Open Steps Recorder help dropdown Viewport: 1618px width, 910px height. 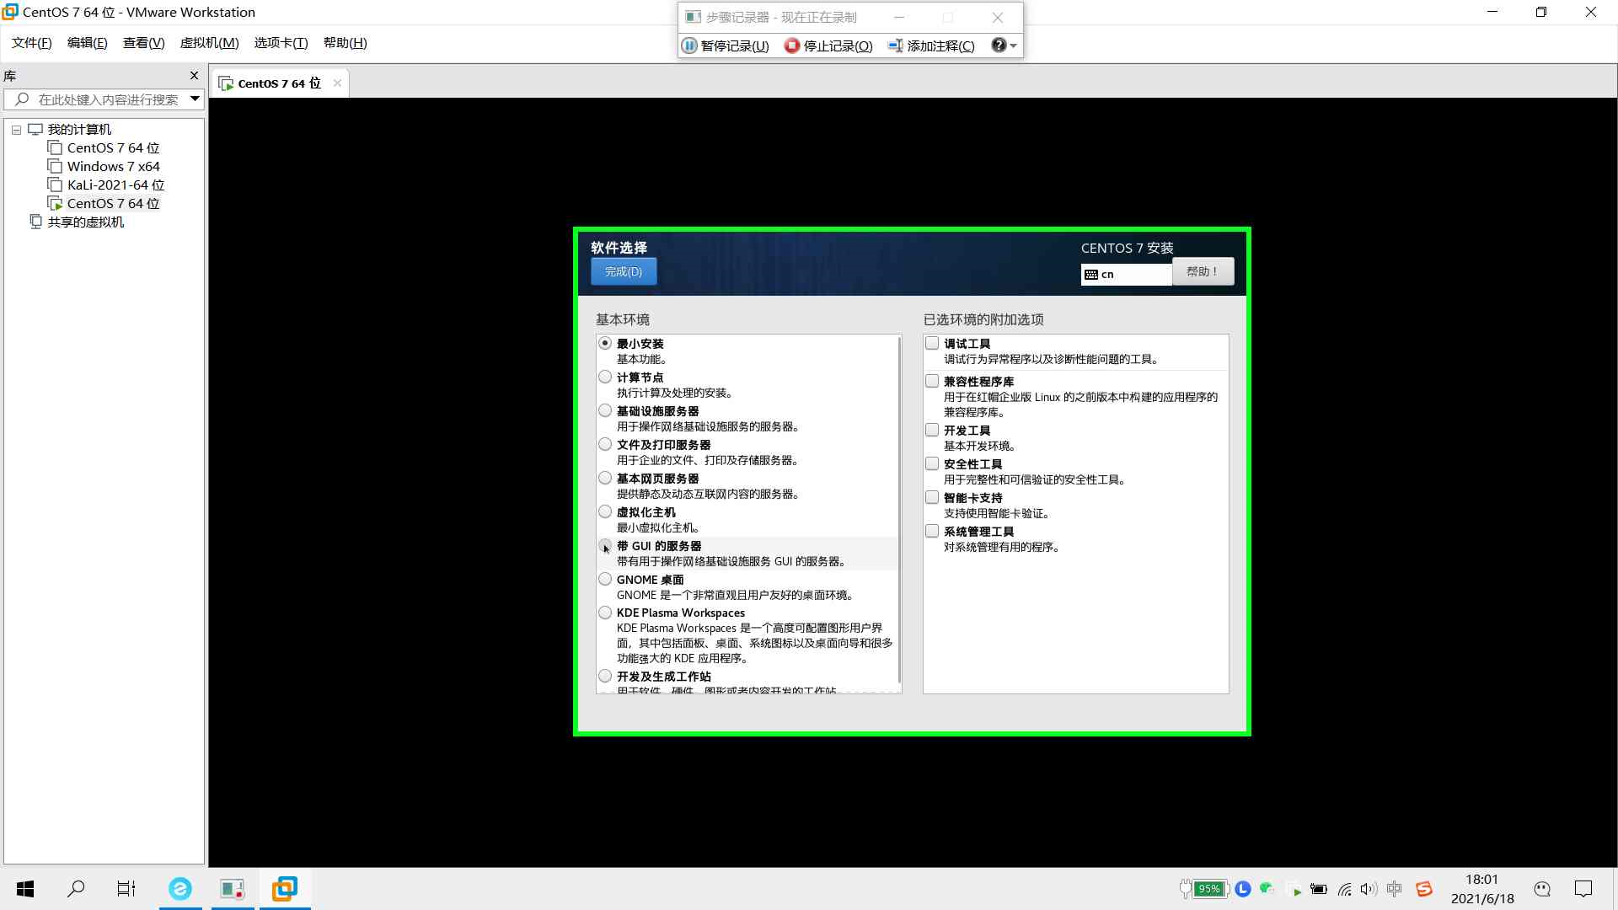[x=1004, y=45]
